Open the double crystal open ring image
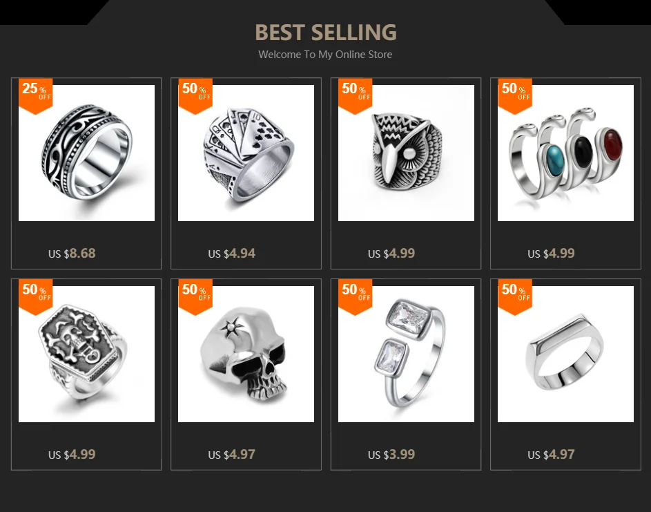 [406, 354]
